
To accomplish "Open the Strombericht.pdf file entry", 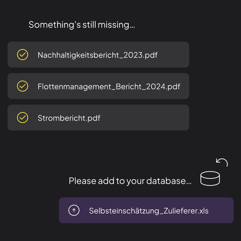I will pyautogui.click(x=98, y=117).
